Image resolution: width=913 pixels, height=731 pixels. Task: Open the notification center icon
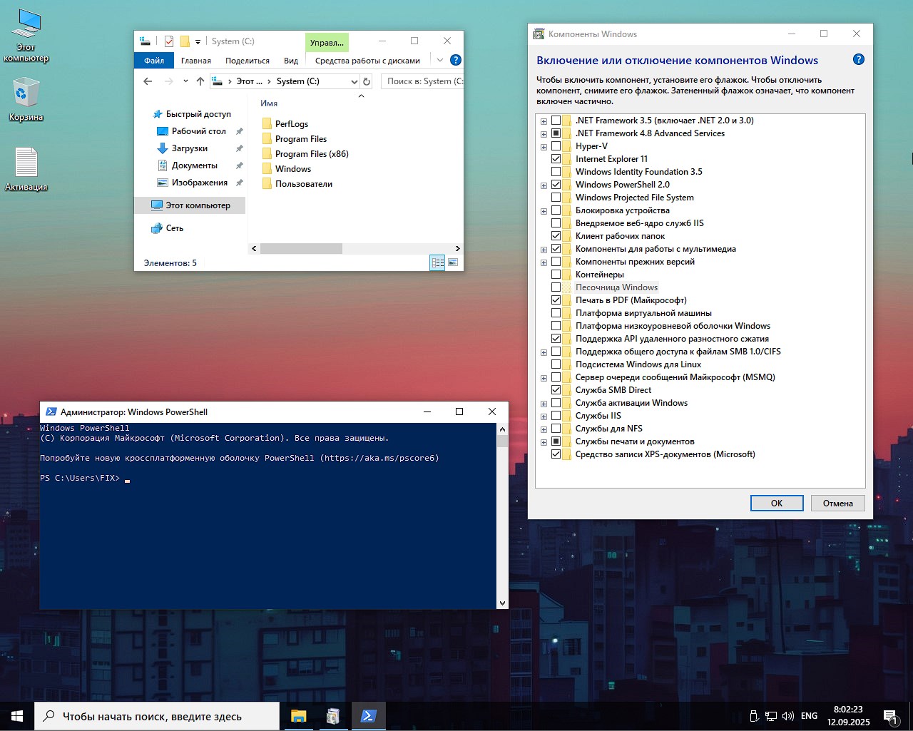(889, 716)
